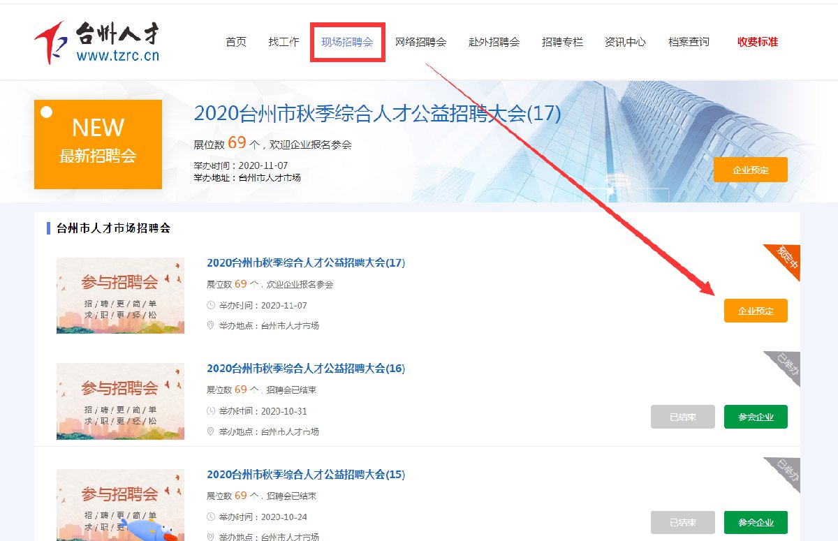Image resolution: width=838 pixels, height=541 pixels.
Task: Open the list title for fair (16)
Action: tap(306, 368)
